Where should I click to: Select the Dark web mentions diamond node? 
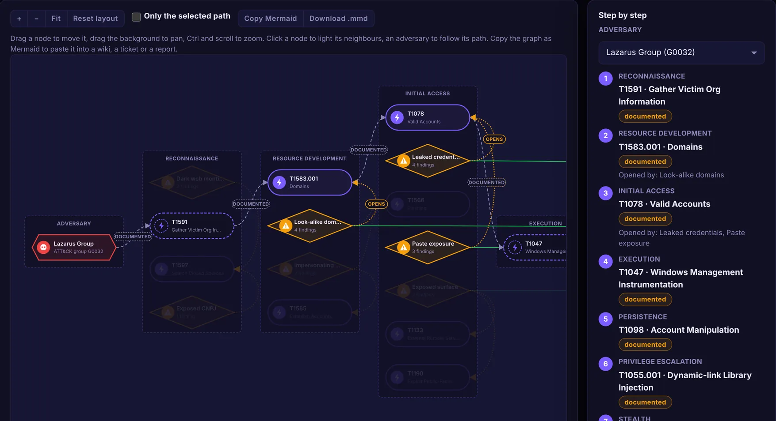point(192,182)
